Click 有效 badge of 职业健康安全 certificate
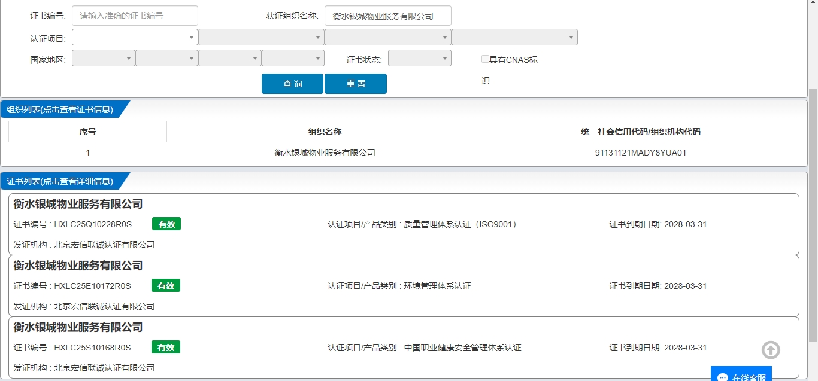This screenshot has width=818, height=381. pos(166,347)
